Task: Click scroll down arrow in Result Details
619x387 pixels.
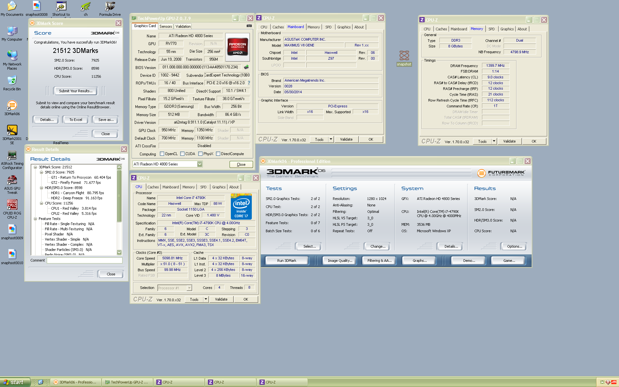Action: point(119,252)
